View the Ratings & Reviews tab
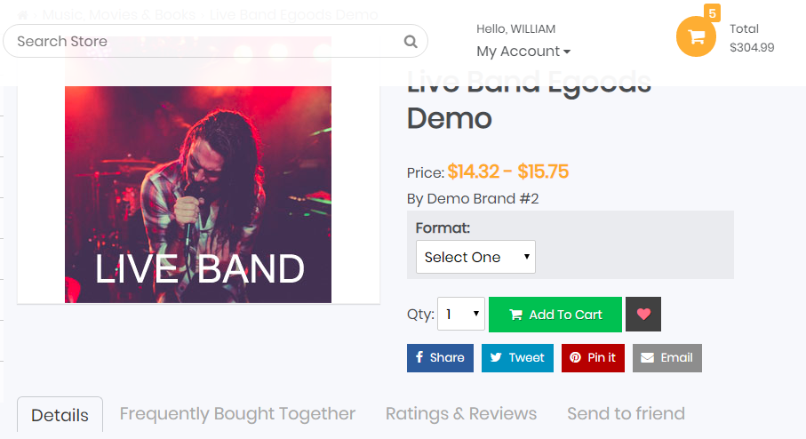Image resolution: width=806 pixels, height=439 pixels. 461,414
